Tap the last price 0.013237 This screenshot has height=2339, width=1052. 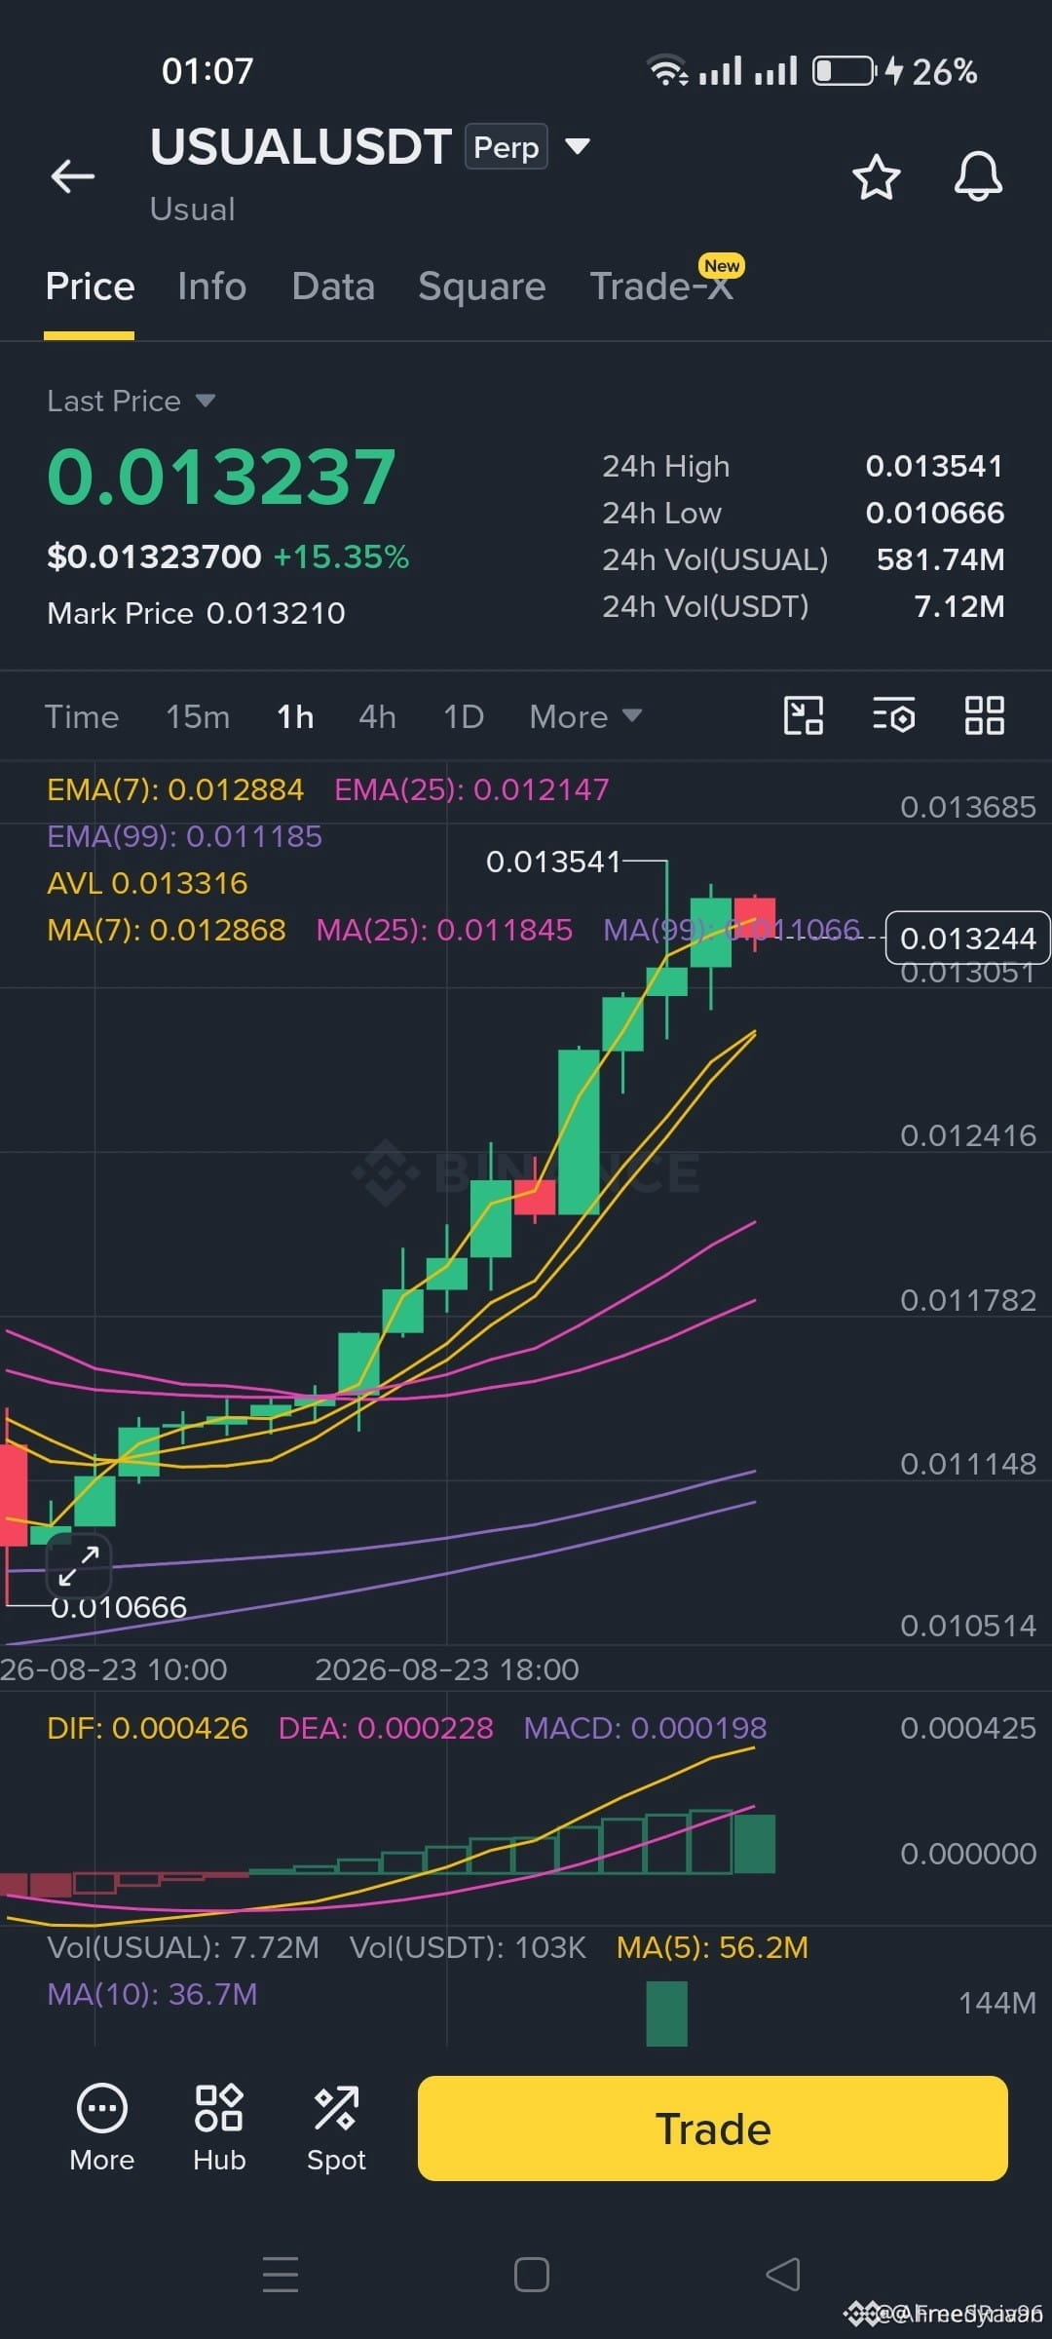click(x=222, y=477)
